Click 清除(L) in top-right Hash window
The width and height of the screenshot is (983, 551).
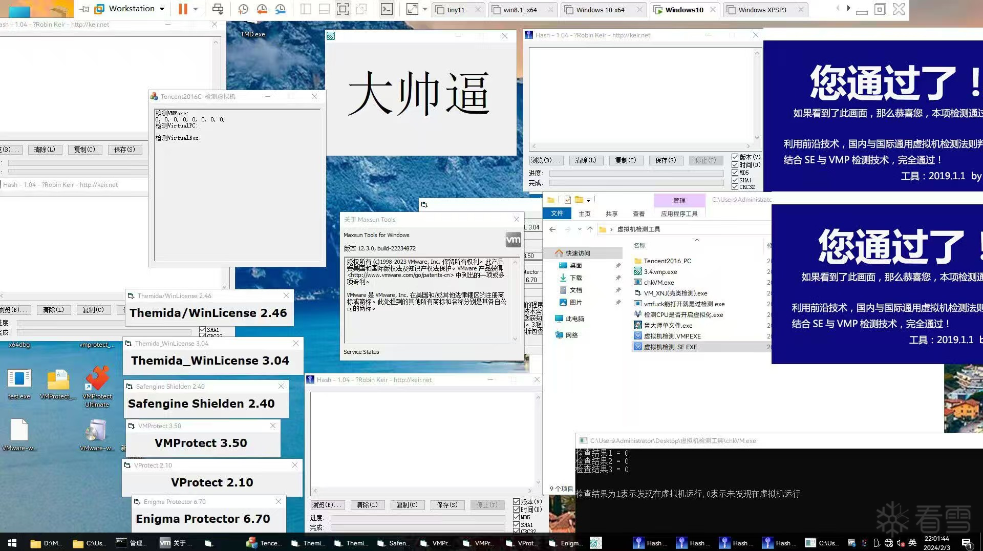[586, 160]
